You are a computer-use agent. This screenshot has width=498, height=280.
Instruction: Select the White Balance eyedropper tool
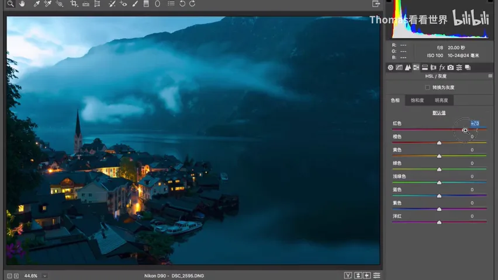(x=36, y=4)
